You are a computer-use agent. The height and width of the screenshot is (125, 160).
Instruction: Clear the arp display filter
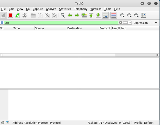pos(121,23)
